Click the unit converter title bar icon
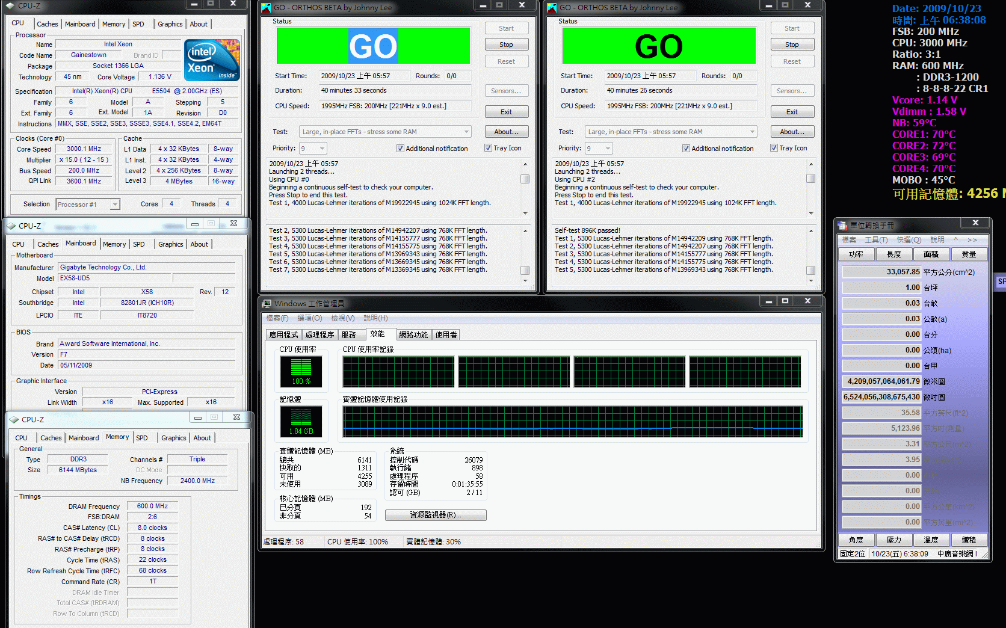The image size is (1006, 628). coord(842,225)
